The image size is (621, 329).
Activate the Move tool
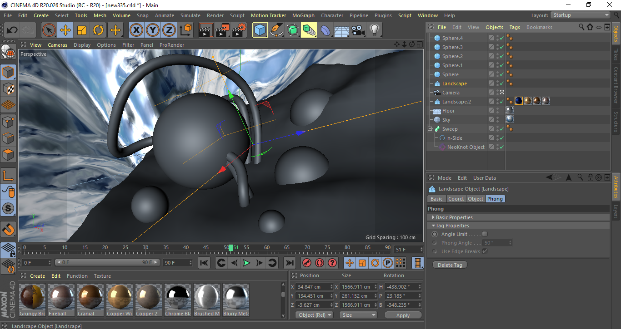[65, 30]
